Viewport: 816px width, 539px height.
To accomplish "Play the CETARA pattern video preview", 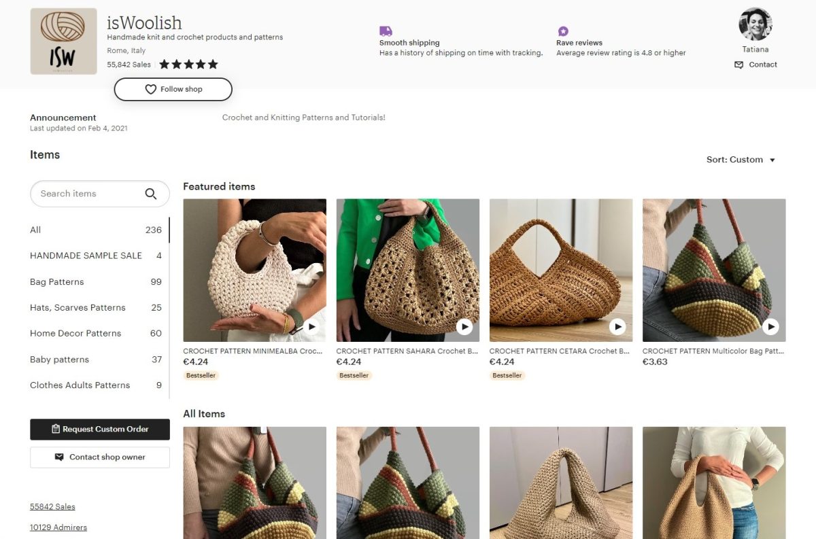I will [x=617, y=326].
